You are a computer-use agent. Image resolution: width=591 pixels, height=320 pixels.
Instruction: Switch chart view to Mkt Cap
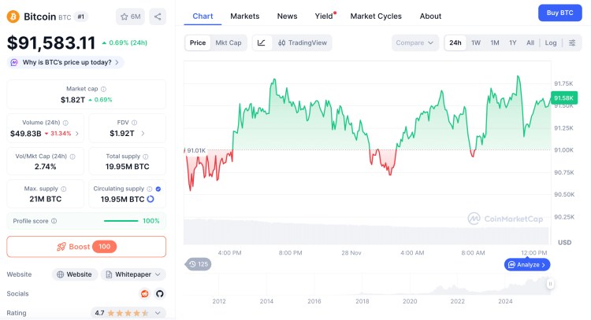(229, 42)
